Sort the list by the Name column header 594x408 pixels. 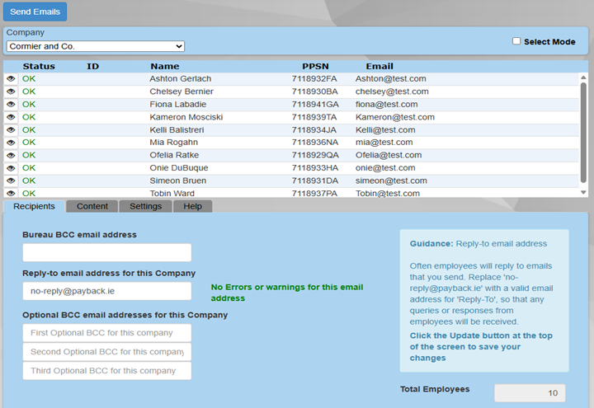pyautogui.click(x=164, y=66)
